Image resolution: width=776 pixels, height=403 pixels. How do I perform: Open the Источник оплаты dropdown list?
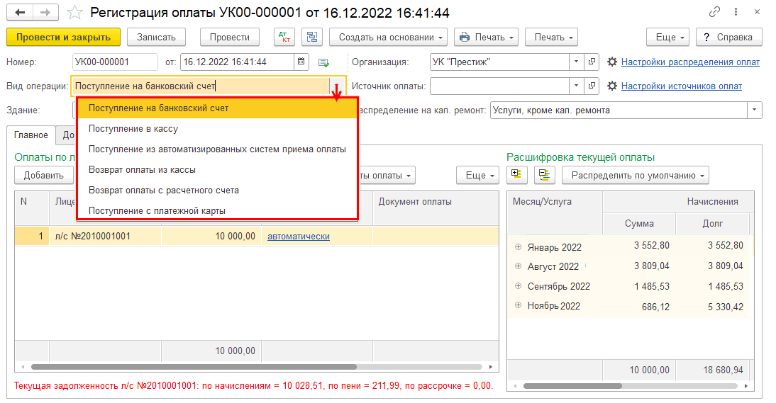[x=576, y=86]
